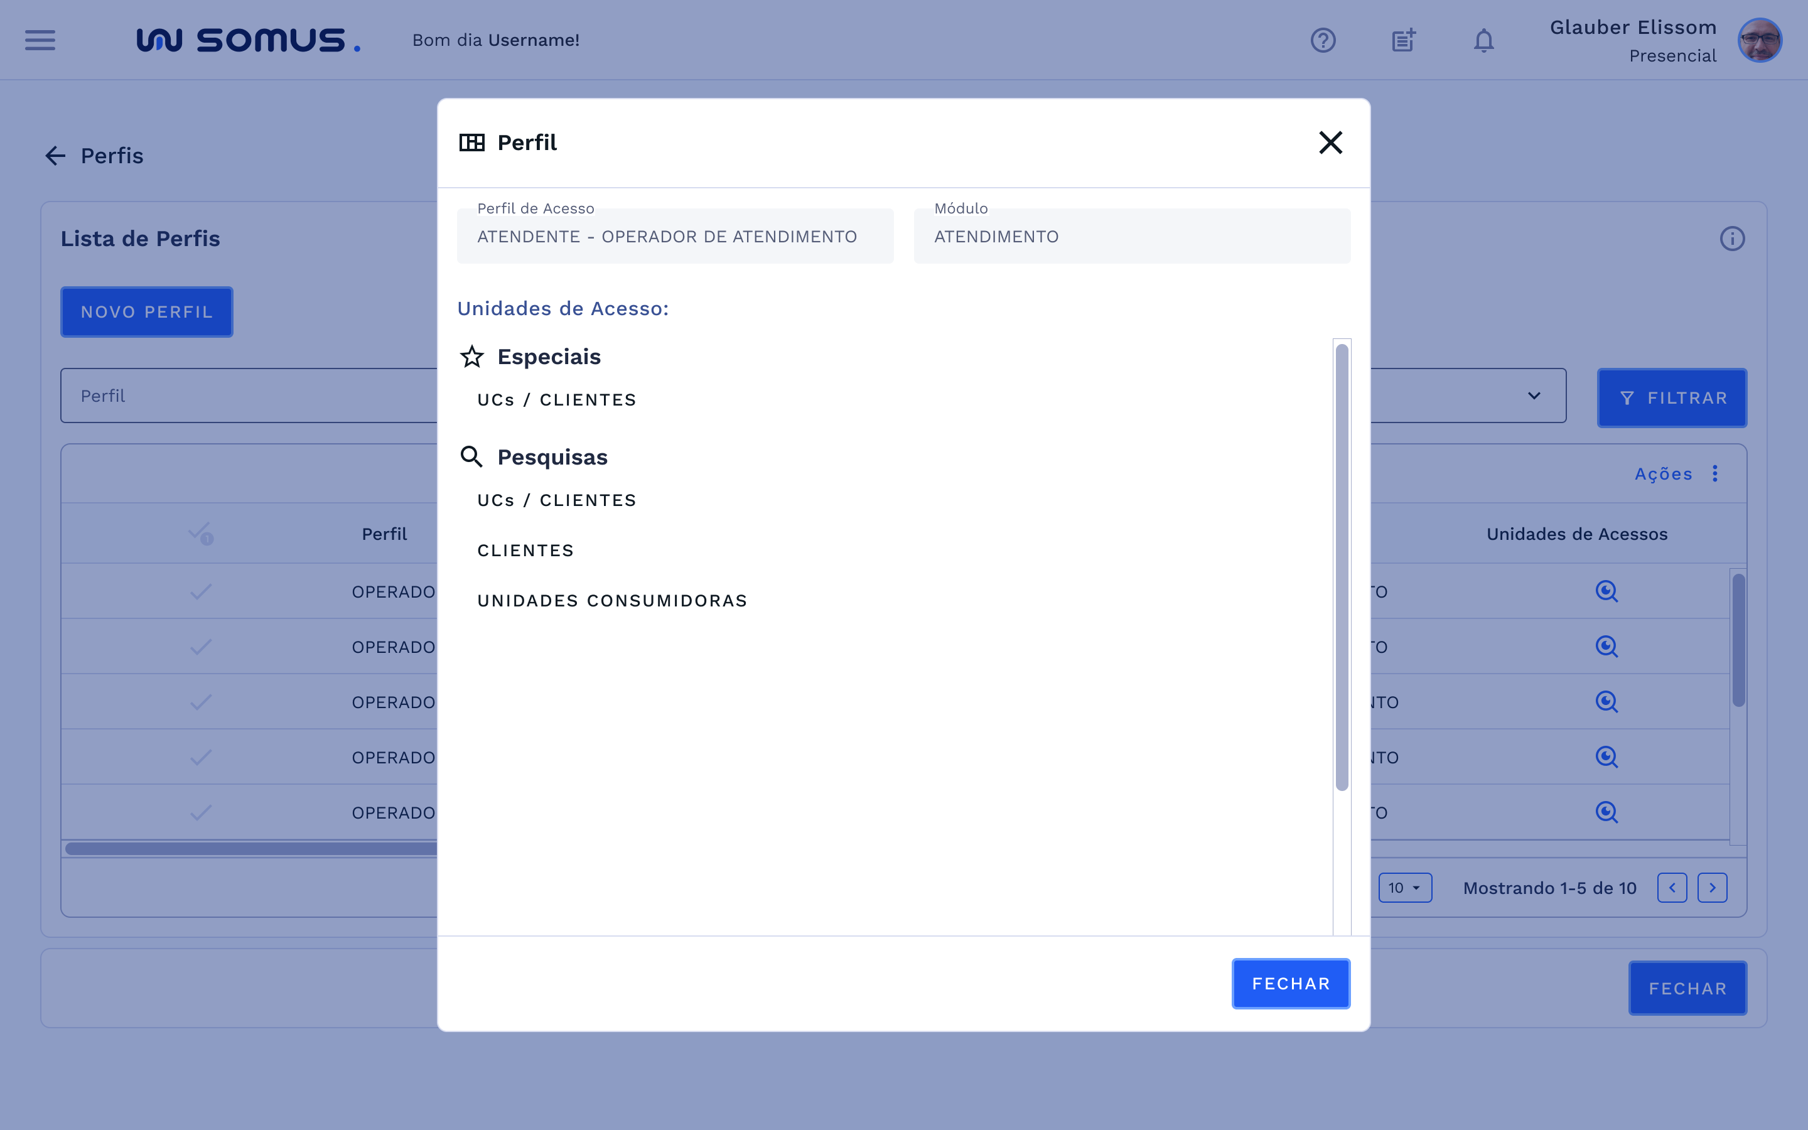The height and width of the screenshot is (1130, 1808).
Task: Click the grid icon beside the Perfil dialog title
Action: pos(472,142)
